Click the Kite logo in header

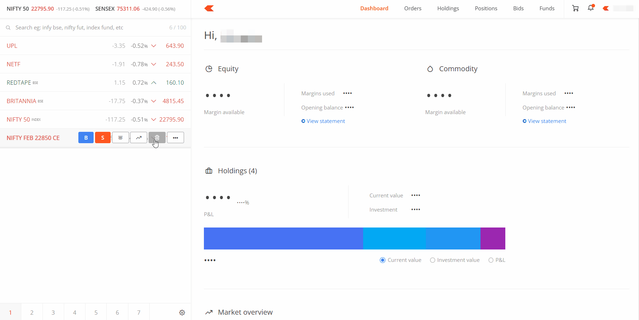209,9
